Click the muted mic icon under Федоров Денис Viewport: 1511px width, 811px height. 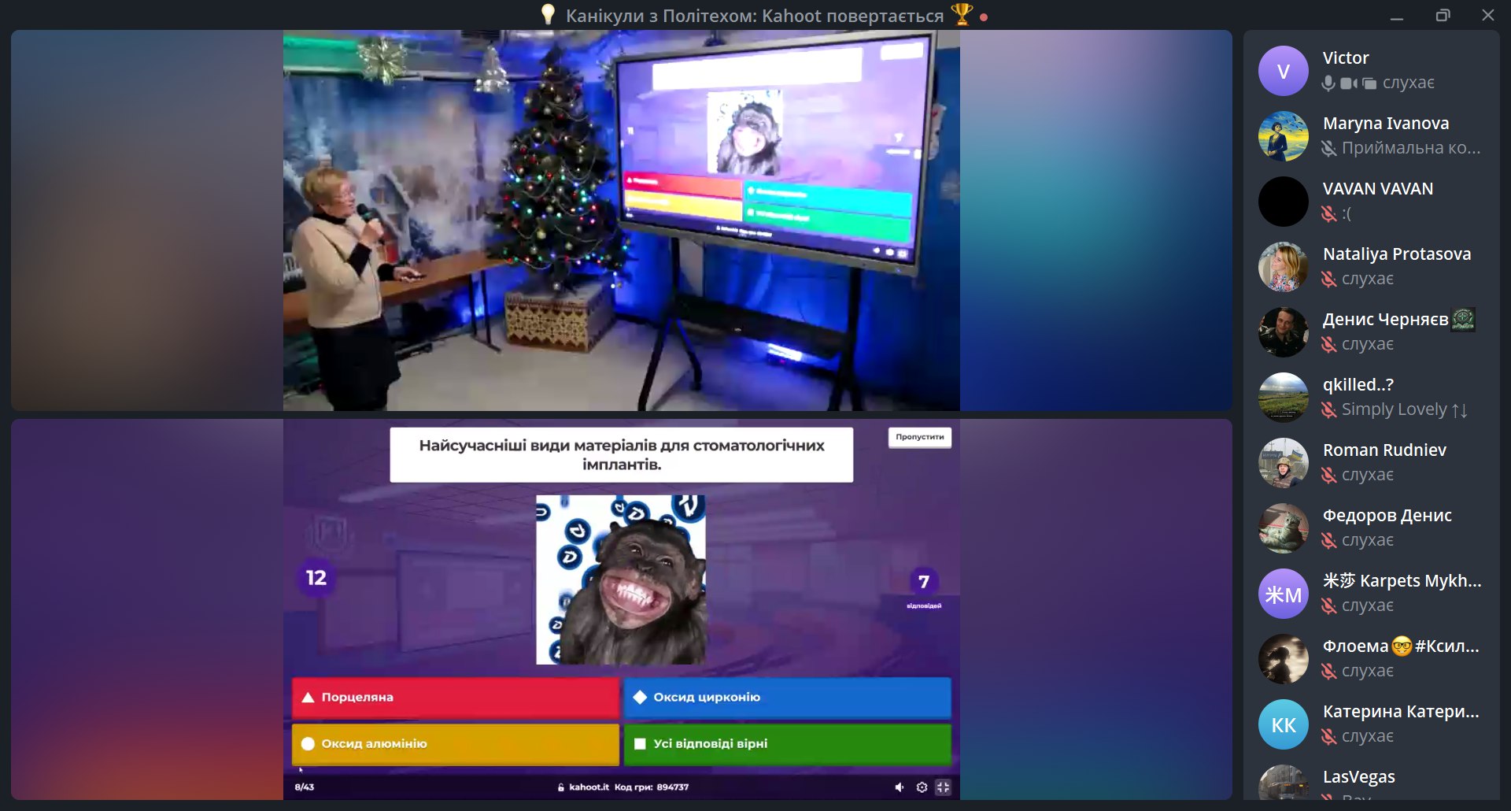(1329, 540)
